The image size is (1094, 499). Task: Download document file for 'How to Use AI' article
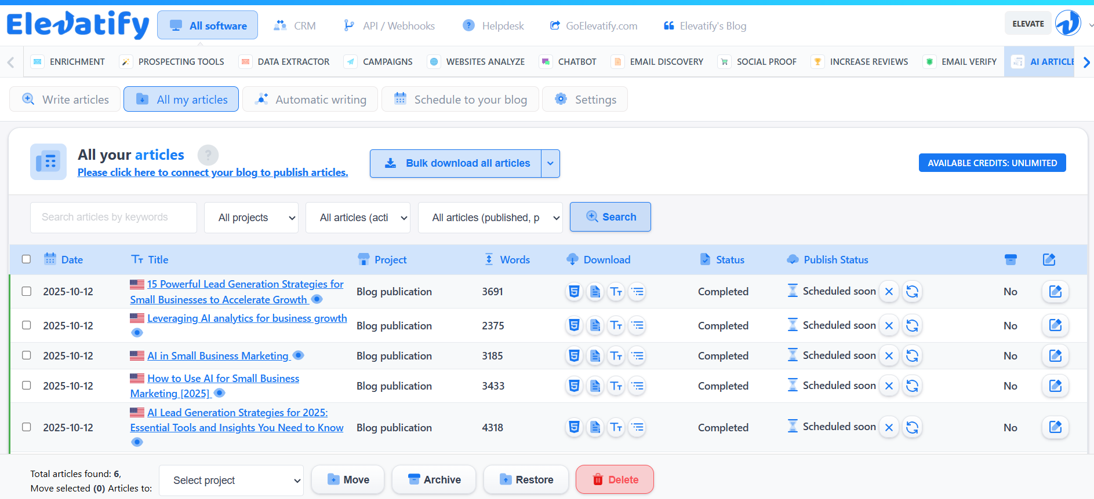pos(595,386)
